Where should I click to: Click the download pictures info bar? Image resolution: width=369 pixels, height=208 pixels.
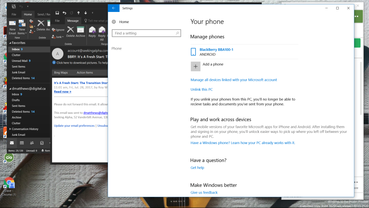[x=80, y=63]
